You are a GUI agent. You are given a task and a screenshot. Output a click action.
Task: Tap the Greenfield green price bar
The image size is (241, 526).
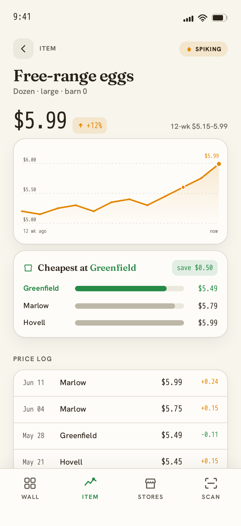tap(121, 289)
